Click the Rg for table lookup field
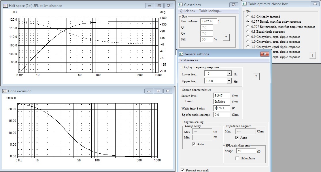Image resolution: width=321 pixels, height=172 pixels. pos(221,115)
